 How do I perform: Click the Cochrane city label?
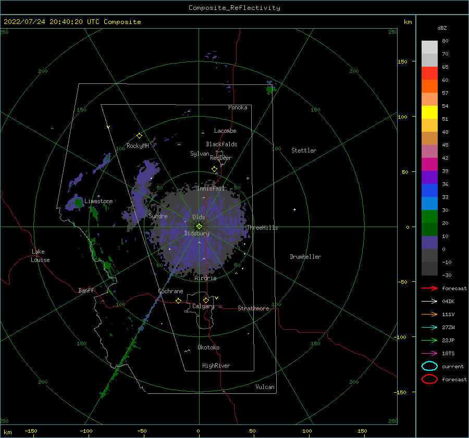(x=170, y=291)
